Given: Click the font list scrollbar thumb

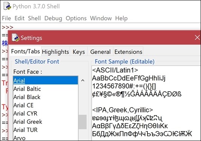Looking at the screenshot, I should coord(83,122).
